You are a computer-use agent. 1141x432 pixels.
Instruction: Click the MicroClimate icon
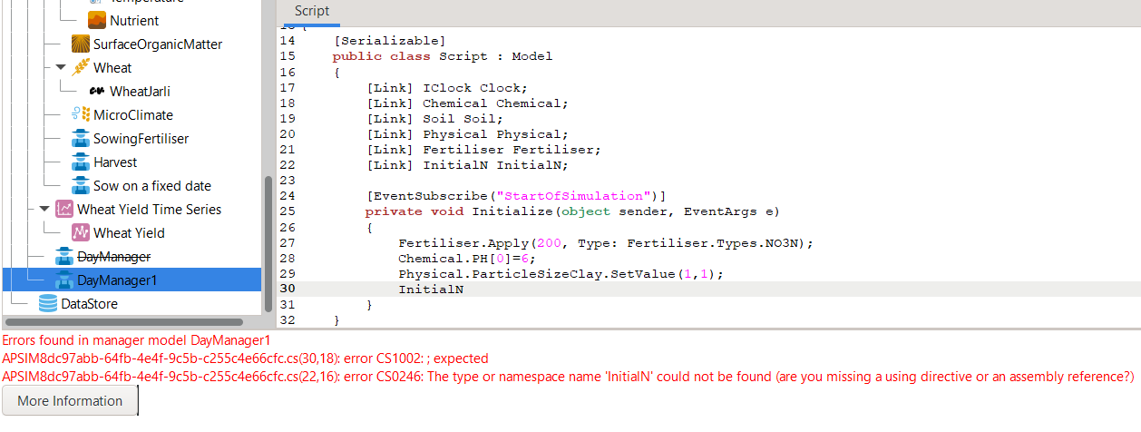click(x=80, y=114)
